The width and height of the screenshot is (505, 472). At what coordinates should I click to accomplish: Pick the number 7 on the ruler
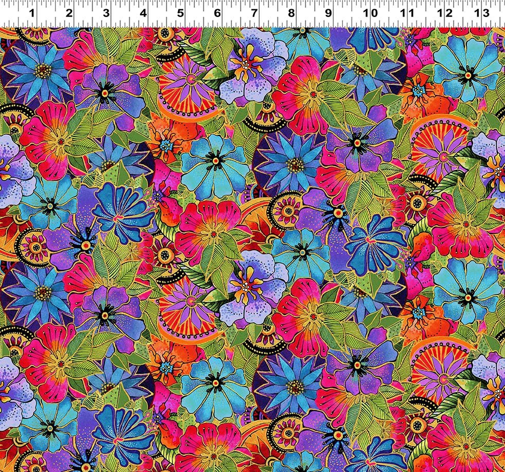254,13
